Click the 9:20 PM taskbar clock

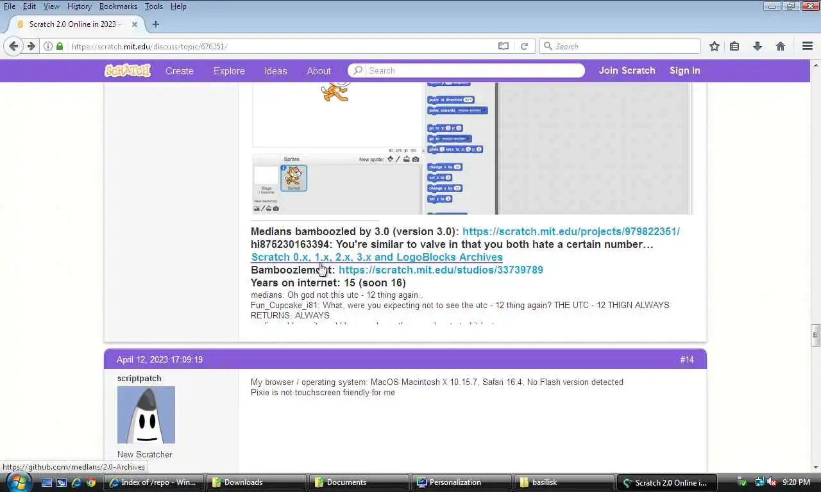pyautogui.click(x=796, y=482)
